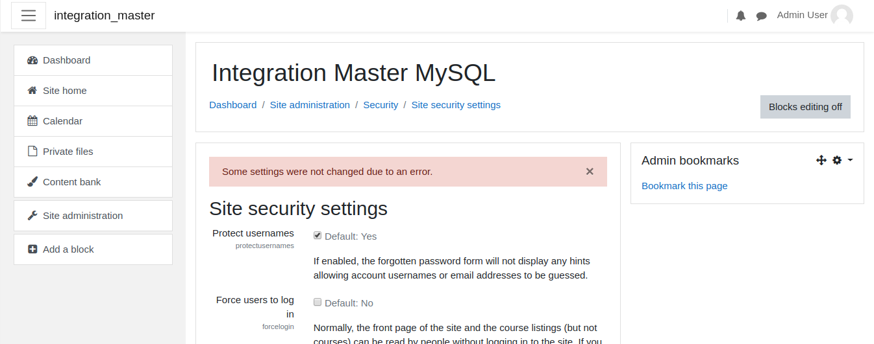
Task: Dismiss the settings error alert
Action: (x=590, y=172)
